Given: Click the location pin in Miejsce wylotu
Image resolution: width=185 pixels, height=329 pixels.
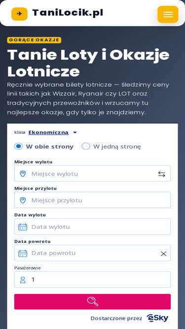Looking at the screenshot, I should pyautogui.click(x=23, y=174).
